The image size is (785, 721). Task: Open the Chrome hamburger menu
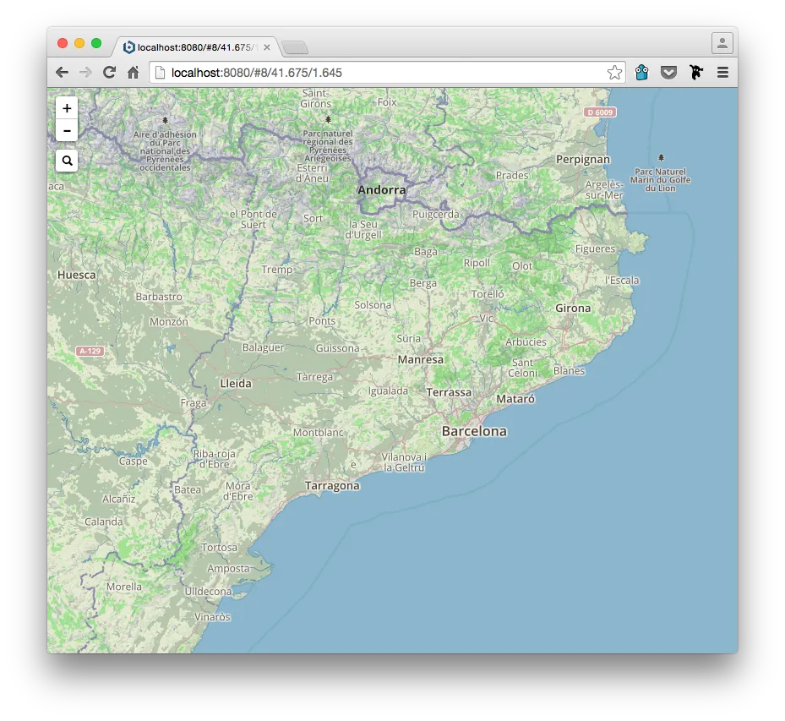point(722,73)
